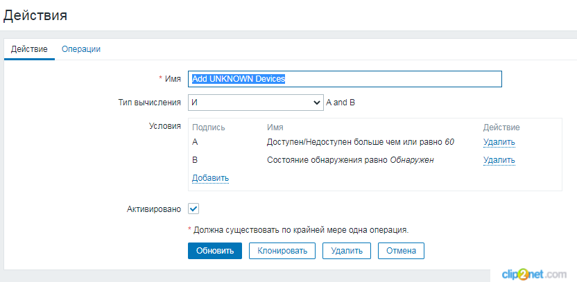
Task: Click the clip2net logo watermark
Action: point(533,273)
